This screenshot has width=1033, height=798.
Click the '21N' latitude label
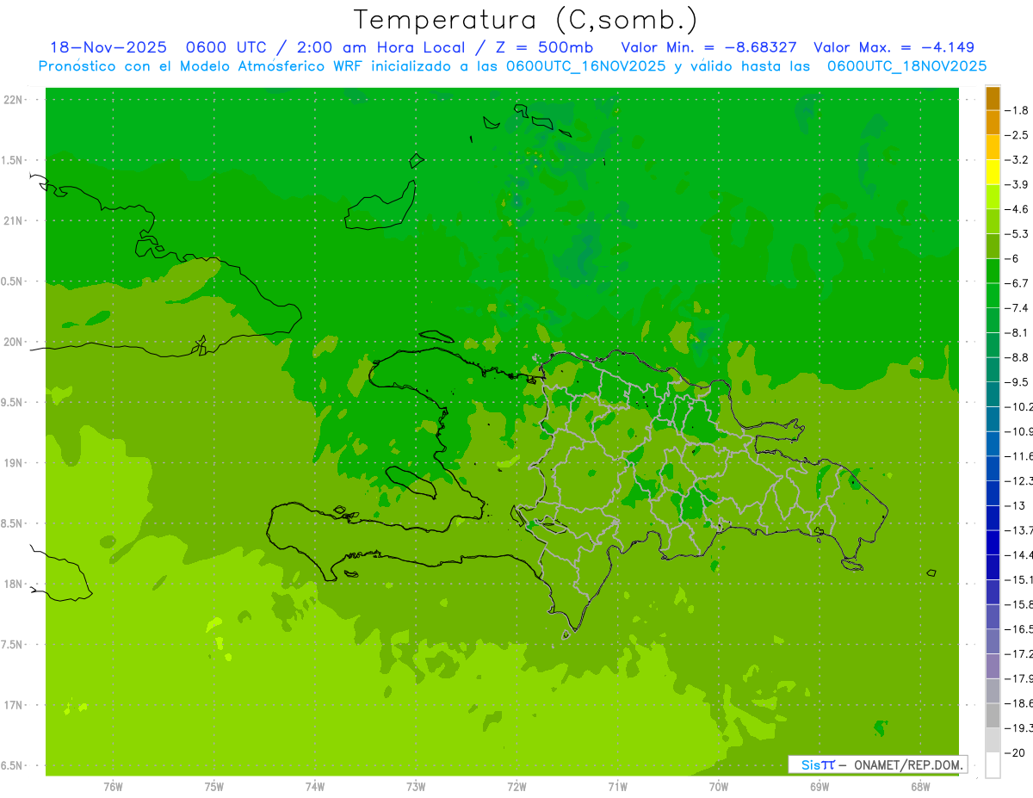tap(13, 220)
